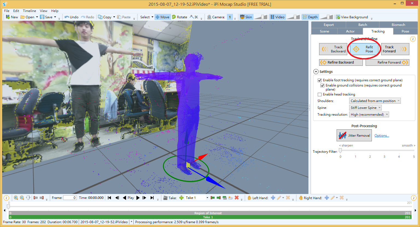This screenshot has width=420, height=227.
Task: Zoom in on the timeline
Action: pyautogui.click(x=16, y=198)
